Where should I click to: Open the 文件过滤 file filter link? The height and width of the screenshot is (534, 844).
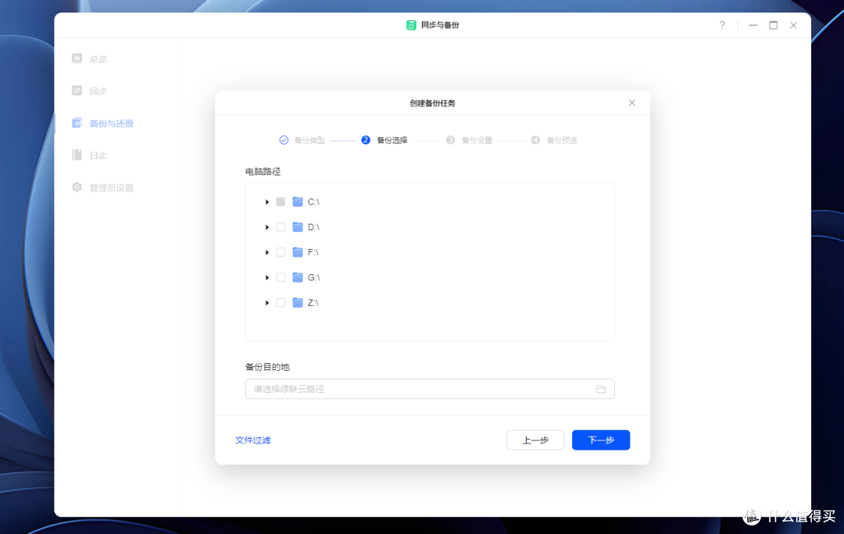click(252, 440)
